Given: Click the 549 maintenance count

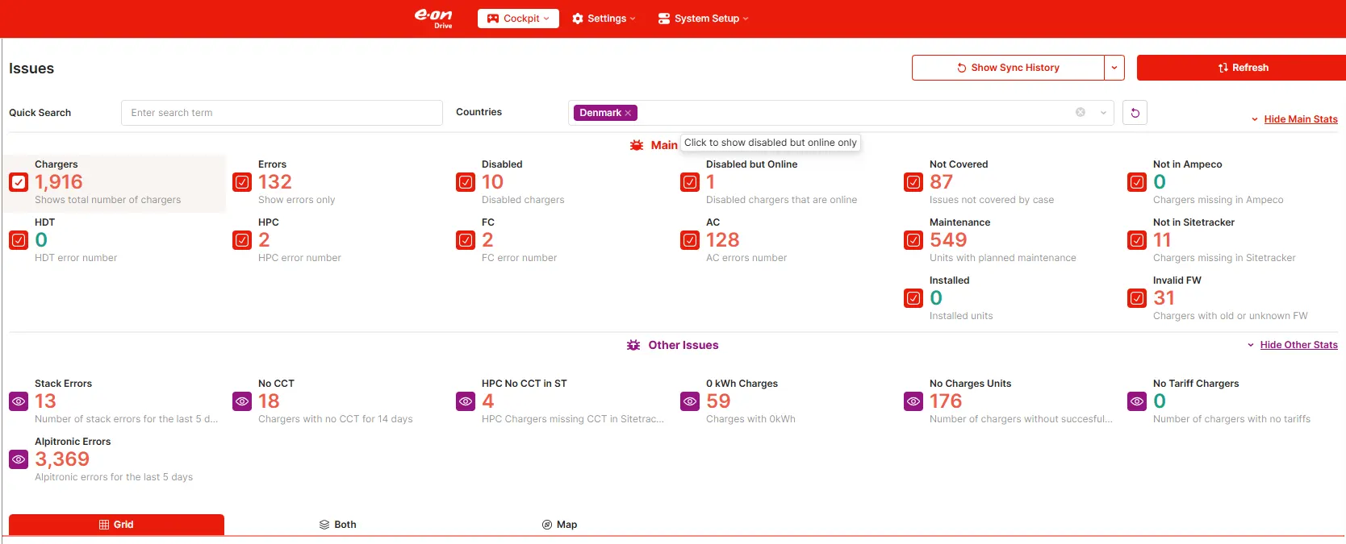Looking at the screenshot, I should click(x=948, y=240).
